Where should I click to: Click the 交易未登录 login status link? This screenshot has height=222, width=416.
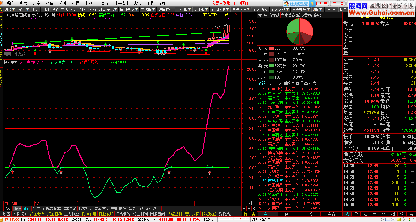[221, 3]
